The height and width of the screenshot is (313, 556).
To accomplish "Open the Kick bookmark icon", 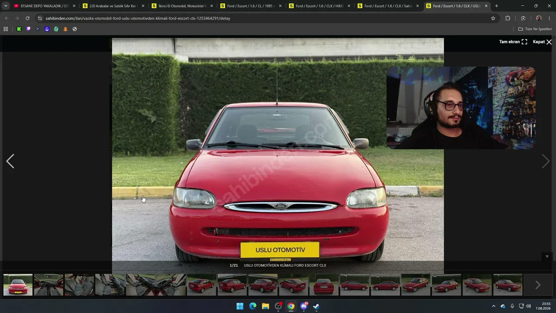I will 19,29.
